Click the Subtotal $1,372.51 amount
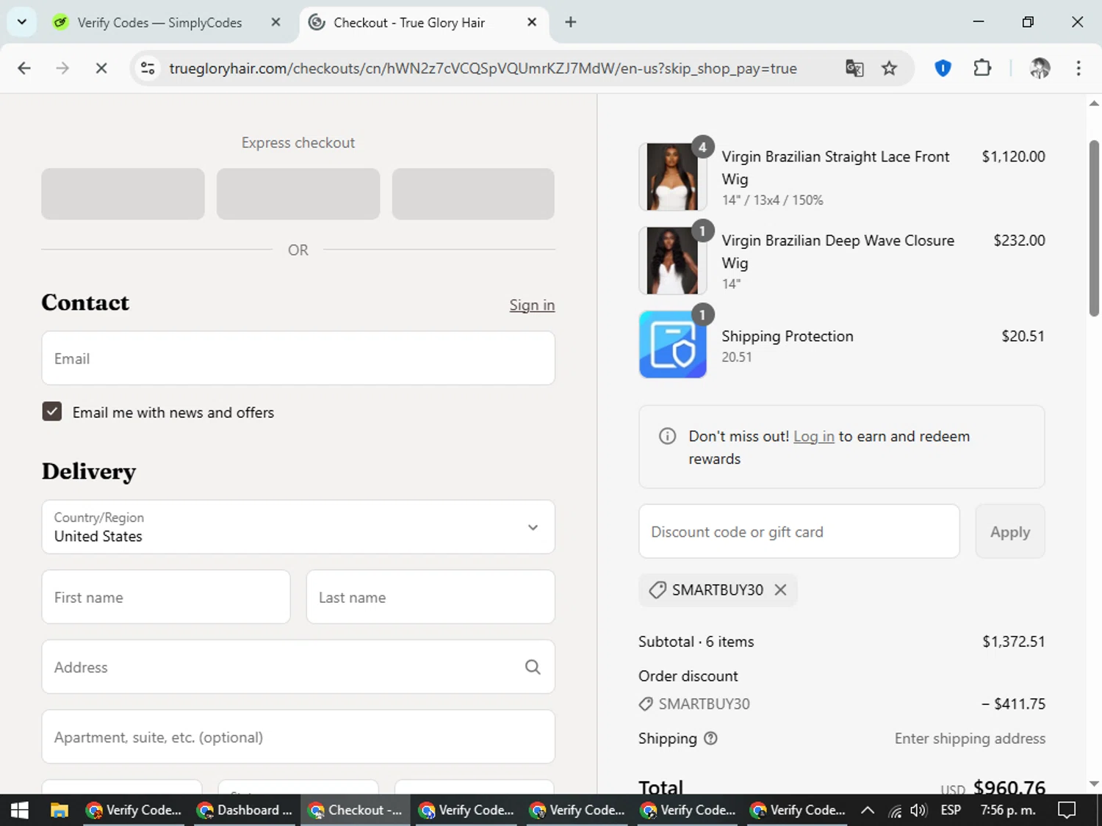Viewport: 1102px width, 826px height. 1013,641
